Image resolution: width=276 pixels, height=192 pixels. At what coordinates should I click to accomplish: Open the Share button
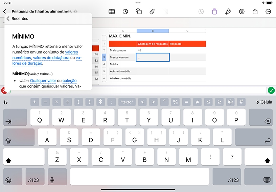(255, 12)
